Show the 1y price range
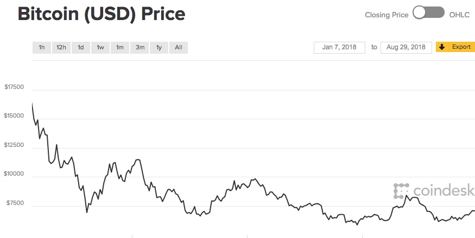The image size is (475, 238). pyautogui.click(x=159, y=48)
